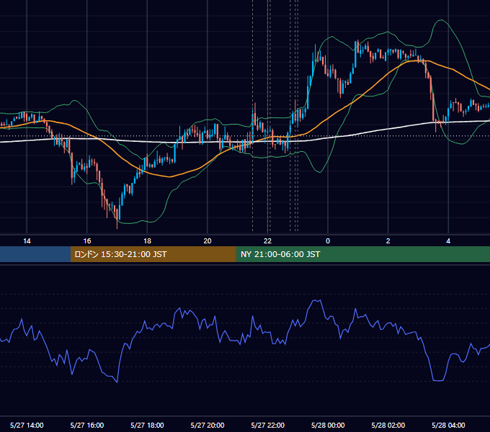The image size is (490, 432).
Task: Click the 2 hour axis label
Action: click(388, 241)
